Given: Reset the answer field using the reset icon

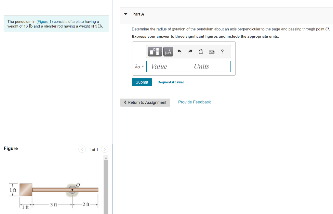Looking at the screenshot, I should (x=201, y=51).
